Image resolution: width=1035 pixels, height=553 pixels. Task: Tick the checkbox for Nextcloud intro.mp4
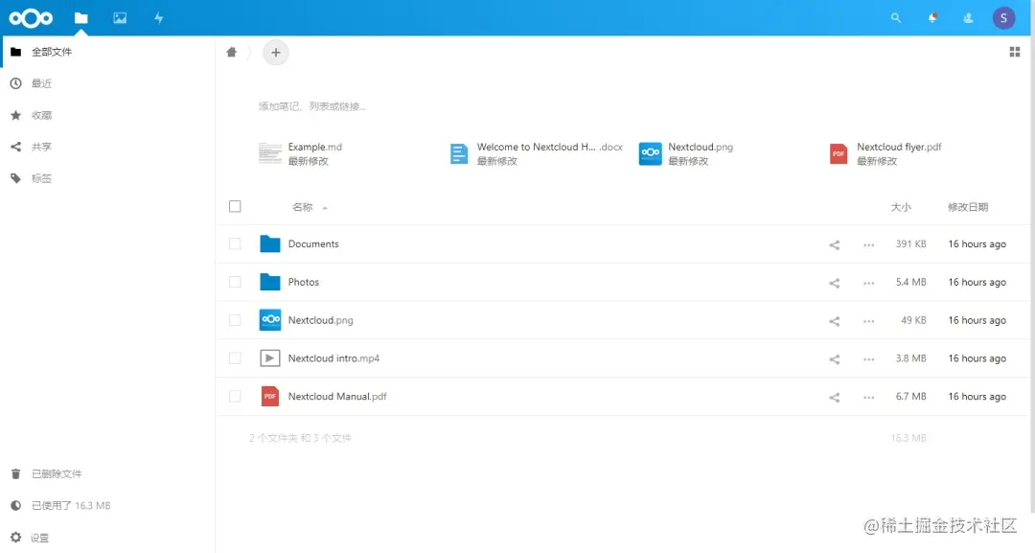pos(235,358)
